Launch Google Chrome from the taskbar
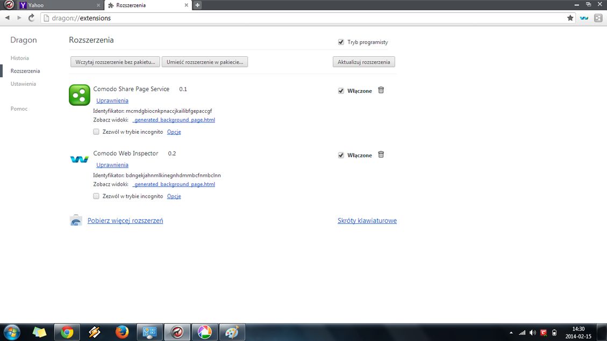 pyautogui.click(x=67, y=332)
